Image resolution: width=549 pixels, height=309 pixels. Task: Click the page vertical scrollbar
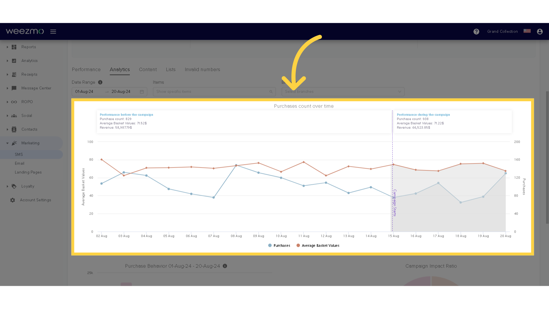[547, 157]
